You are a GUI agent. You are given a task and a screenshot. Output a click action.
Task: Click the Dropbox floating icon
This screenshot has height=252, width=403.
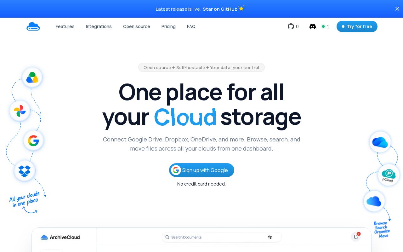tap(25, 171)
